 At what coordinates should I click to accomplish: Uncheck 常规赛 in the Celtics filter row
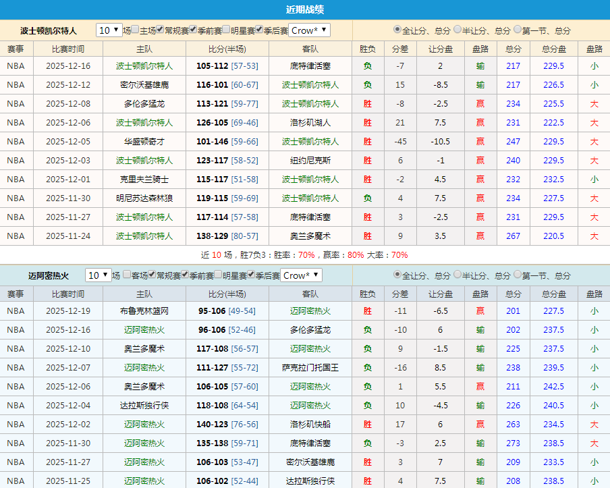click(x=159, y=30)
